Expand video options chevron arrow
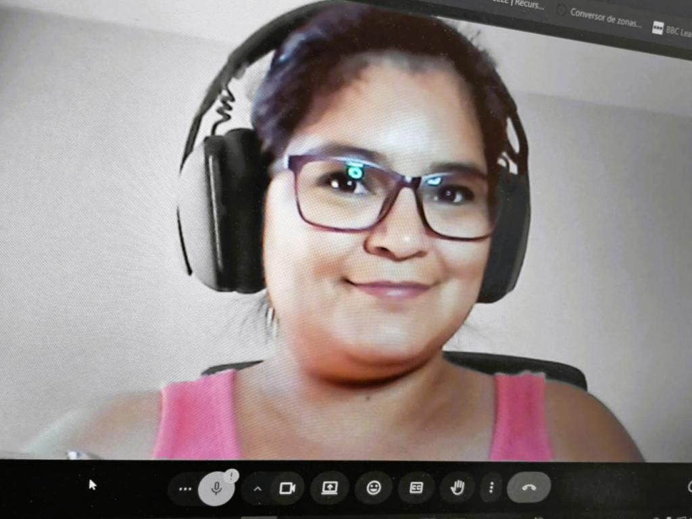692x519 pixels. [257, 489]
